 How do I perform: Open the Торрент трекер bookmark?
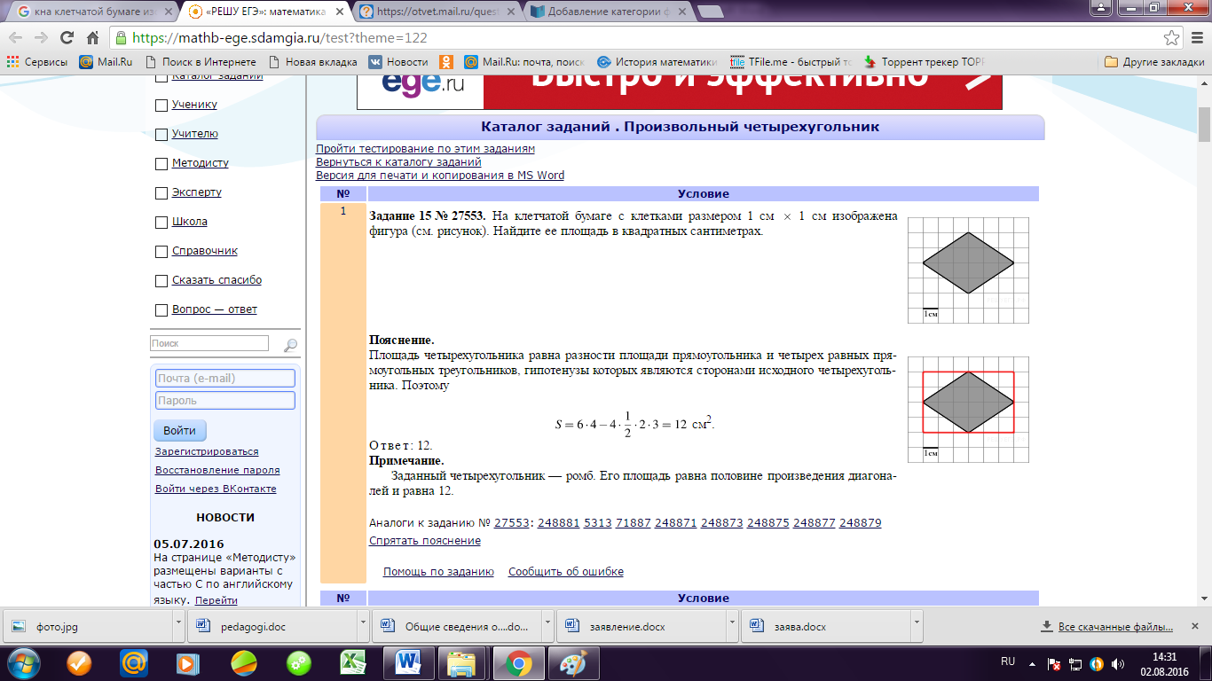[924, 62]
